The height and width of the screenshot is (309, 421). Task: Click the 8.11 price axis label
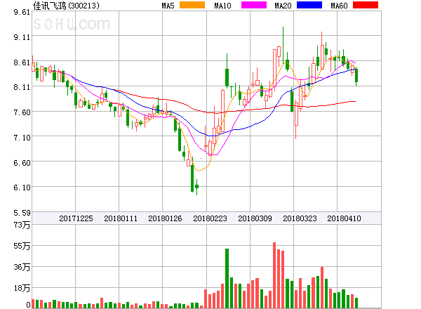pyautogui.click(x=22, y=87)
